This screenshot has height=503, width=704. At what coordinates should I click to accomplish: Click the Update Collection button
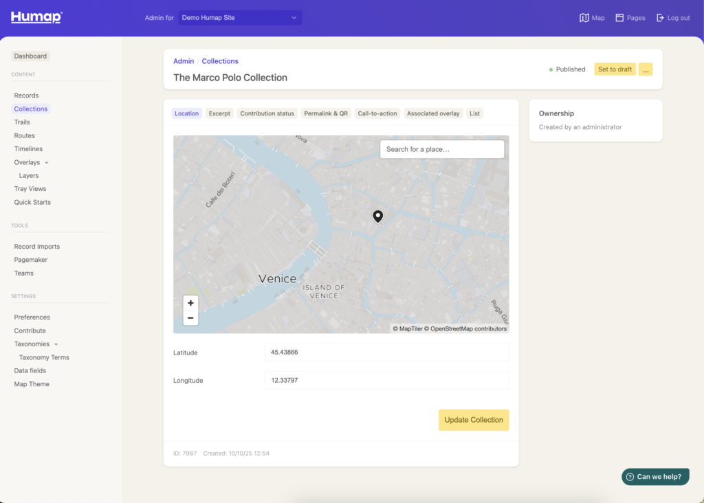[474, 420]
